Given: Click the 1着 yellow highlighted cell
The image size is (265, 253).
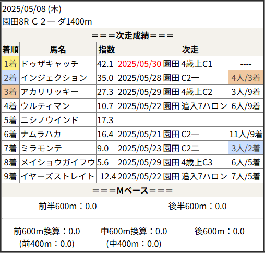Looking at the screenshot, I should 10,63.
